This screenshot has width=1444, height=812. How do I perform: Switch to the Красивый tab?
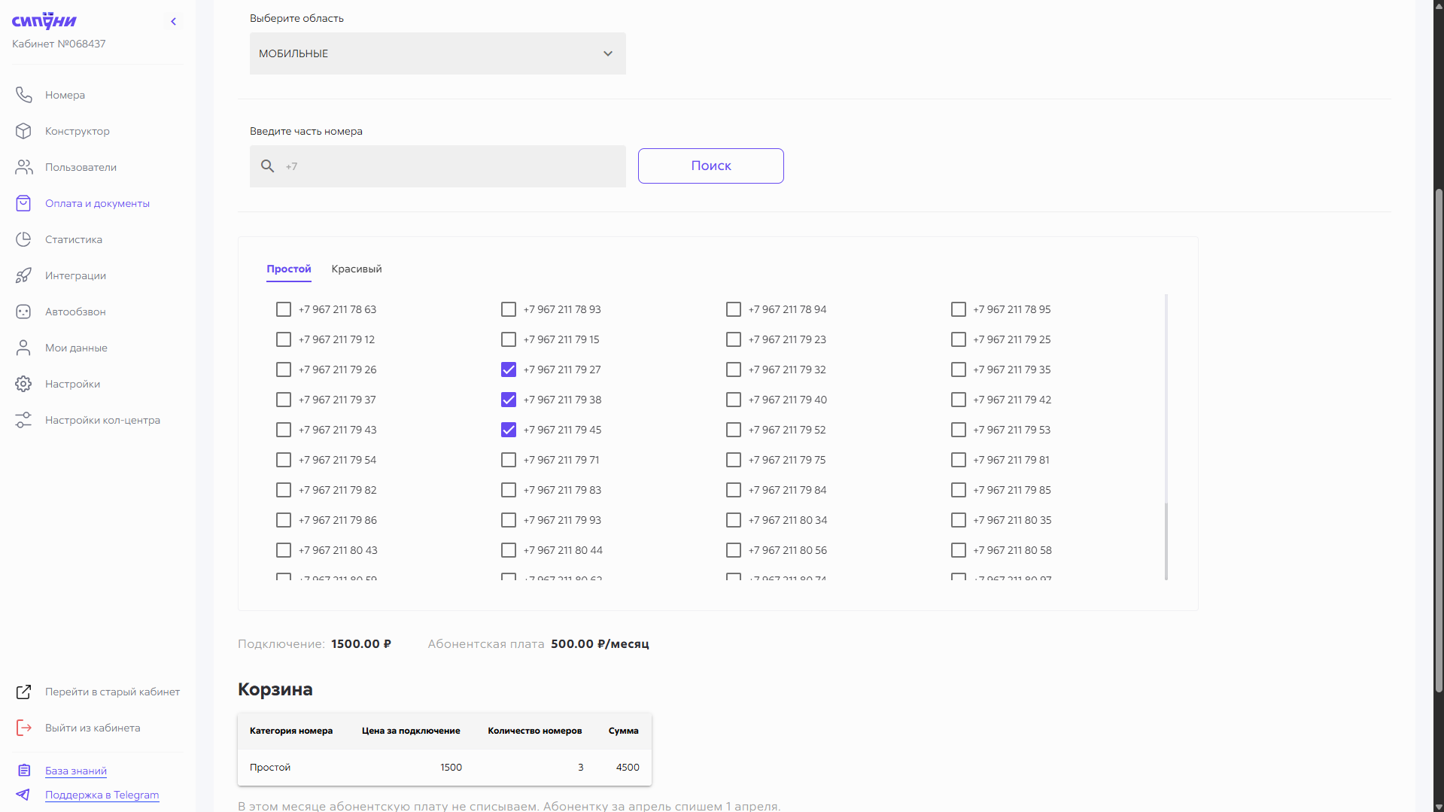coord(356,269)
